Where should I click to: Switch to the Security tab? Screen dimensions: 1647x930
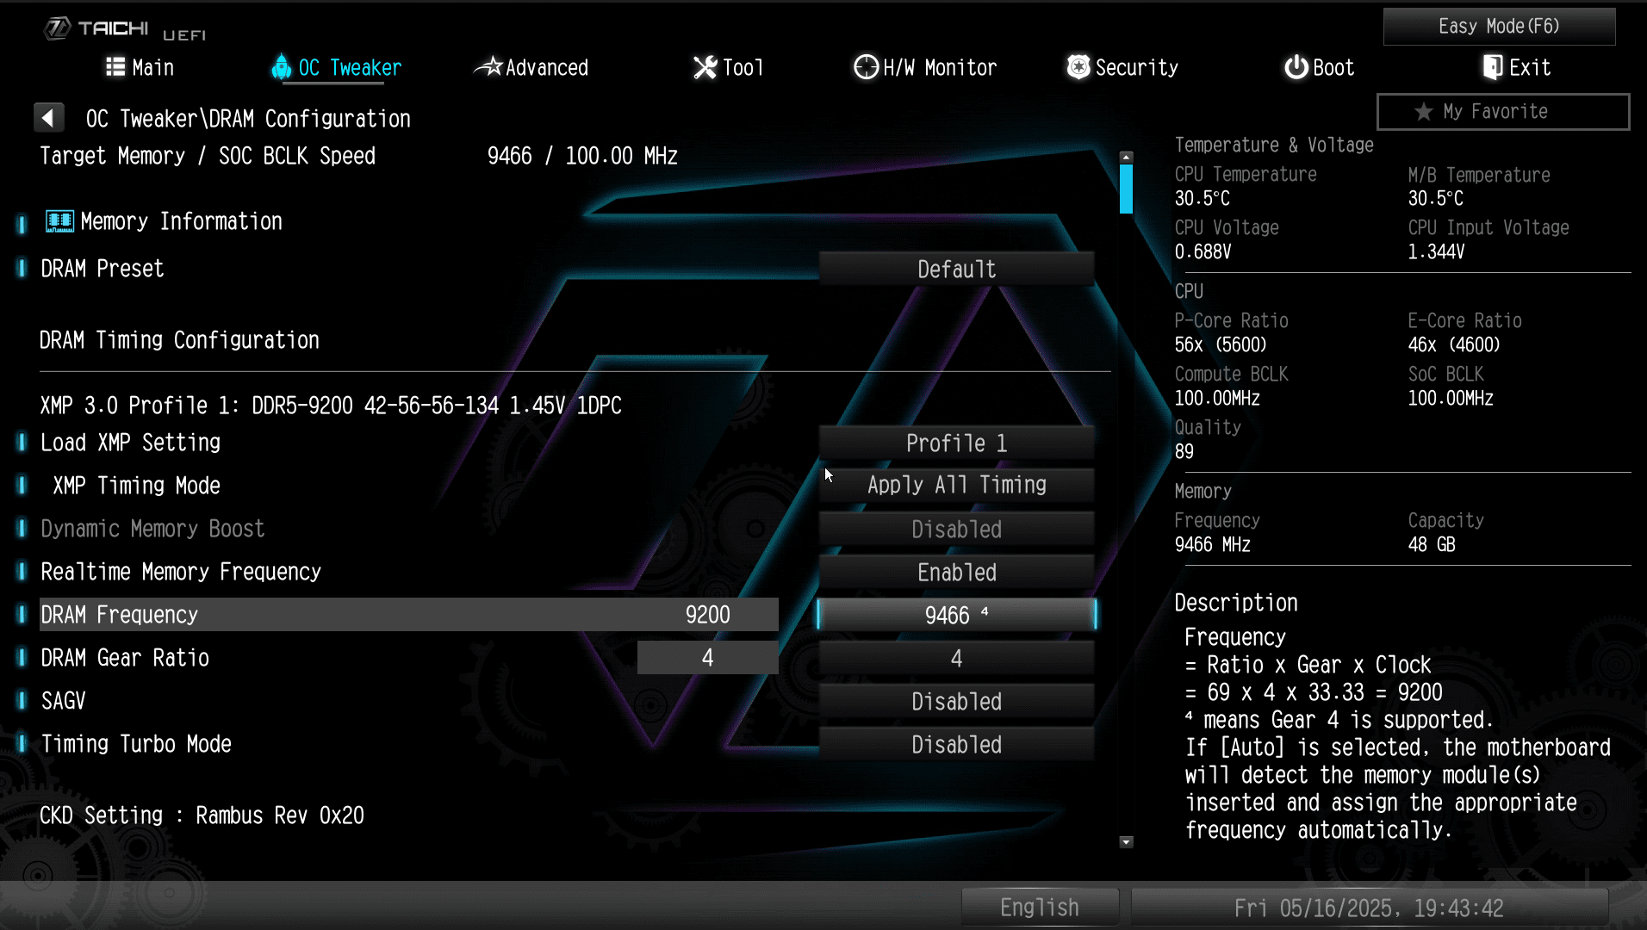[1122, 67]
